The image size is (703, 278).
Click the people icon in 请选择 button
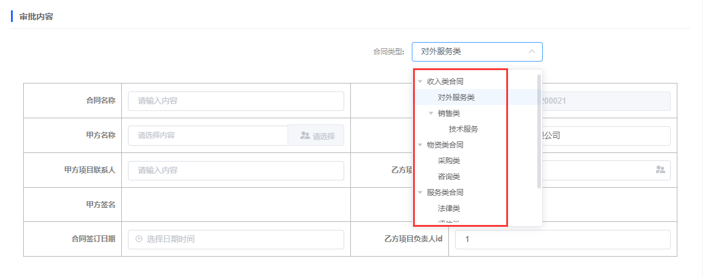(305, 135)
